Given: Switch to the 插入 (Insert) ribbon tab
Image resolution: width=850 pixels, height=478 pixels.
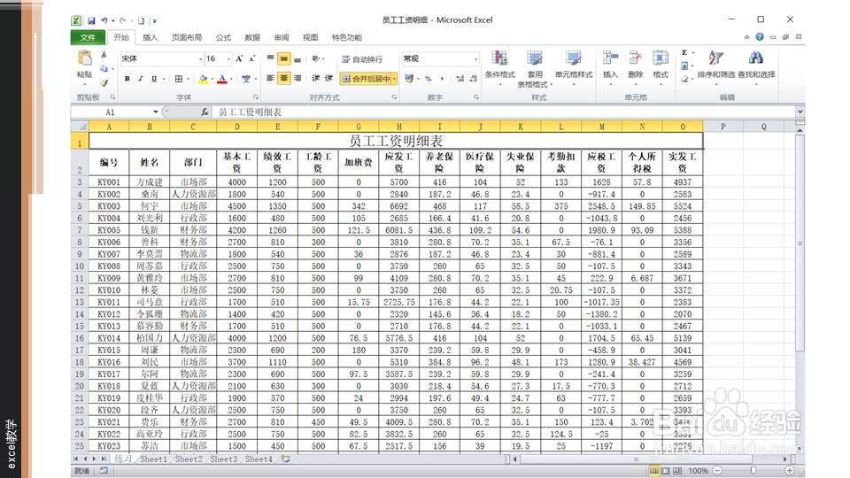Looking at the screenshot, I should [x=151, y=37].
